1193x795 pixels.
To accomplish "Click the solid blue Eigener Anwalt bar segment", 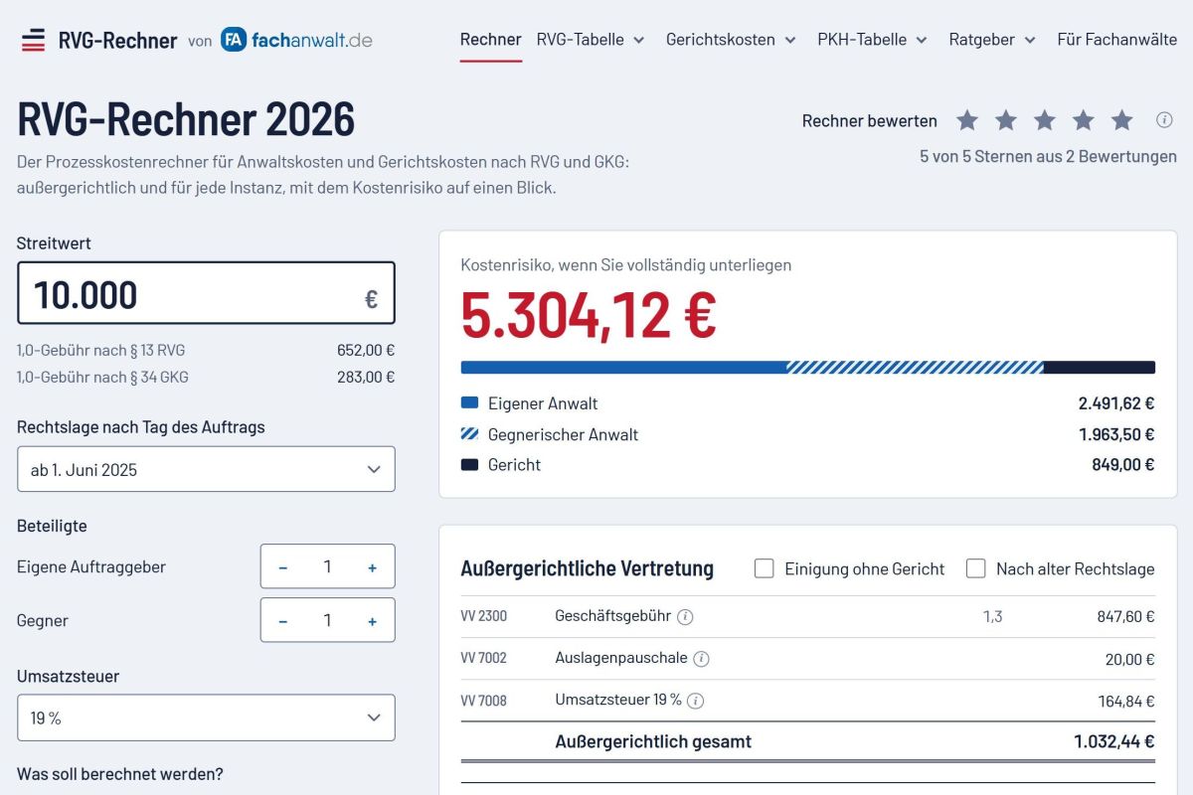I will (623, 368).
